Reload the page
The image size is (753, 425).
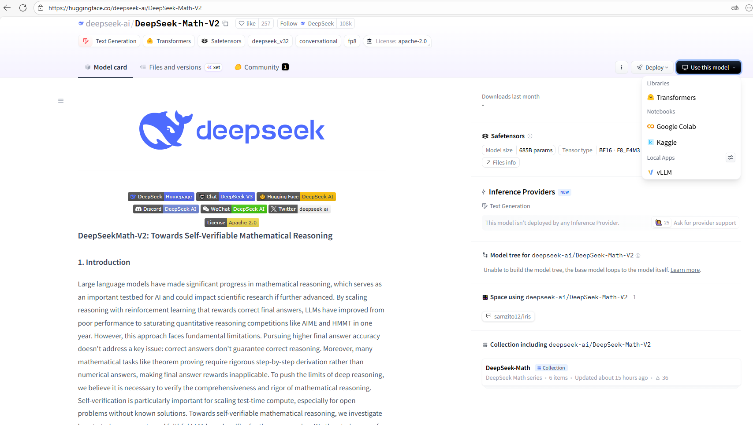click(23, 7)
